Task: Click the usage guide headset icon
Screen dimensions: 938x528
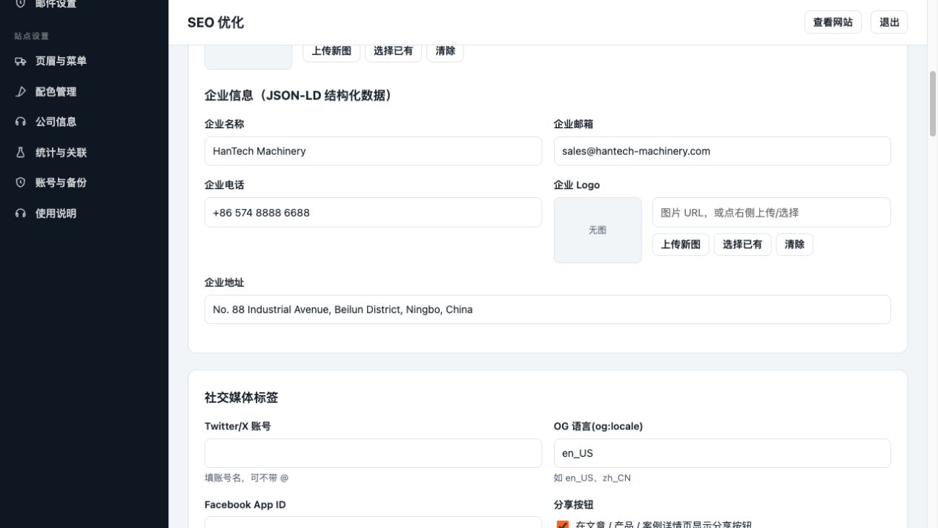Action: 20,214
